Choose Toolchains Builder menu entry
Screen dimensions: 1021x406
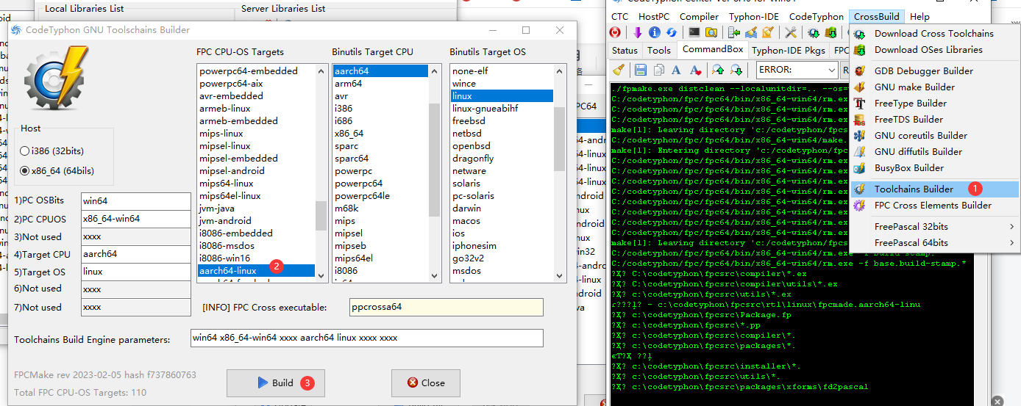tap(934, 189)
